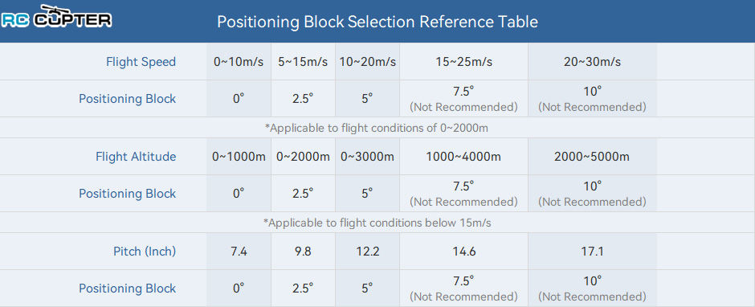This screenshot has width=755, height=307.
Task: Select the 14.6 pitch value
Action: pos(463,252)
